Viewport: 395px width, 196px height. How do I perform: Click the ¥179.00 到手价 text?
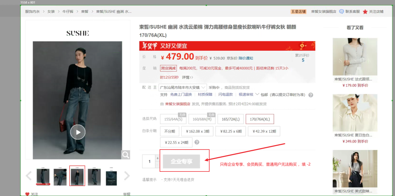coord(355,85)
